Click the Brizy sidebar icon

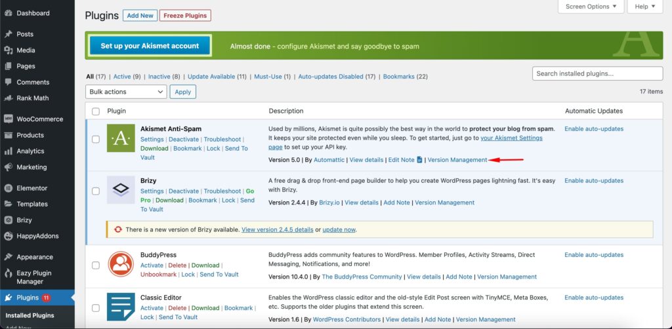click(x=8, y=220)
